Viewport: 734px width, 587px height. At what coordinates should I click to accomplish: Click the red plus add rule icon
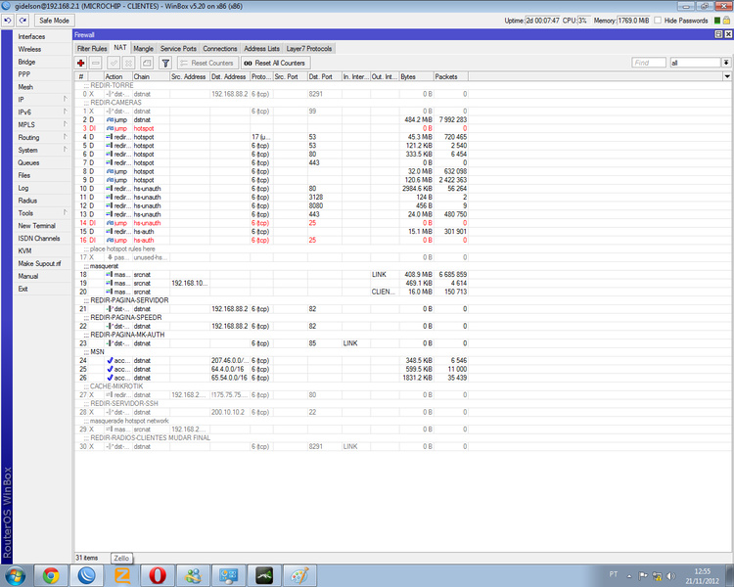pyautogui.click(x=81, y=63)
